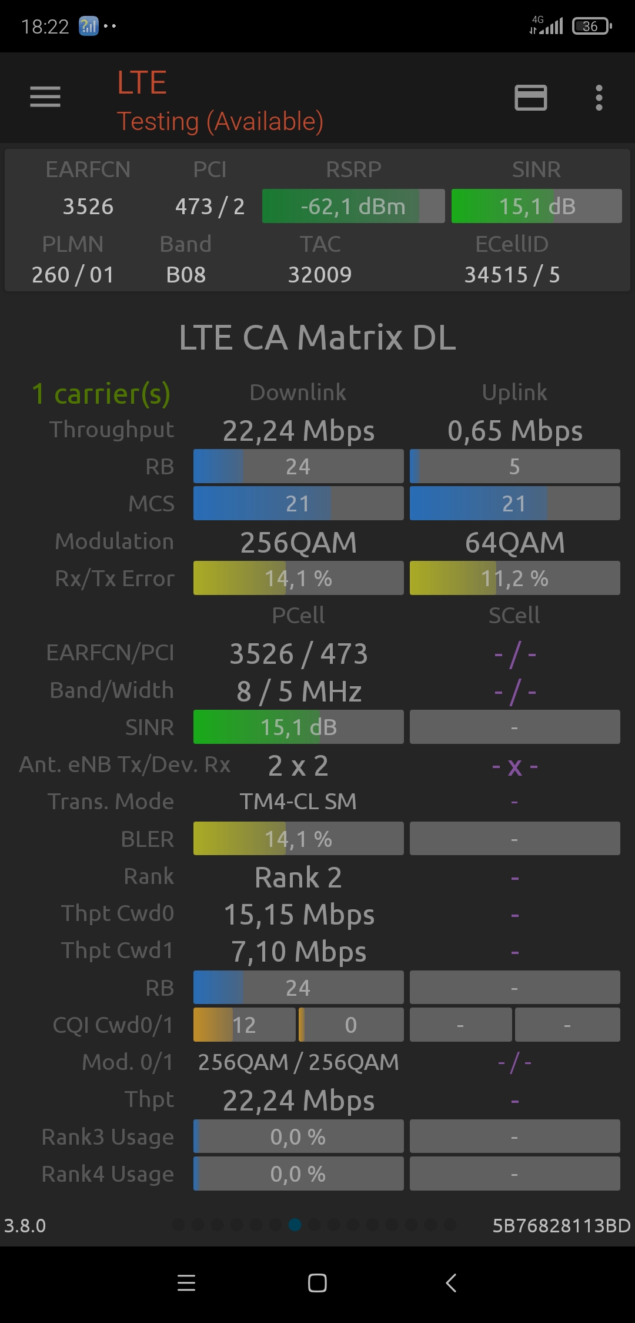The image size is (635, 1323).
Task: Tap the RSRP -62,1 dBm bar
Action: [353, 206]
